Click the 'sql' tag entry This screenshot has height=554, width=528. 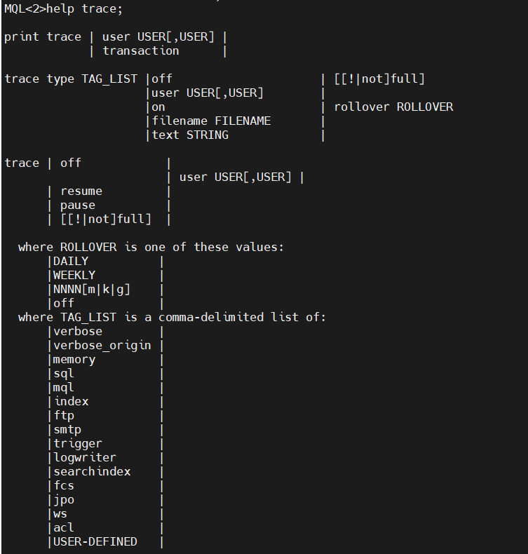tap(64, 374)
